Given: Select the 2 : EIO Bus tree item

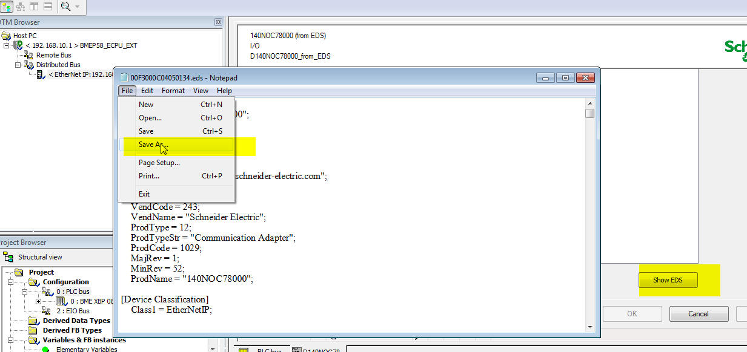Looking at the screenshot, I should click(71, 311).
